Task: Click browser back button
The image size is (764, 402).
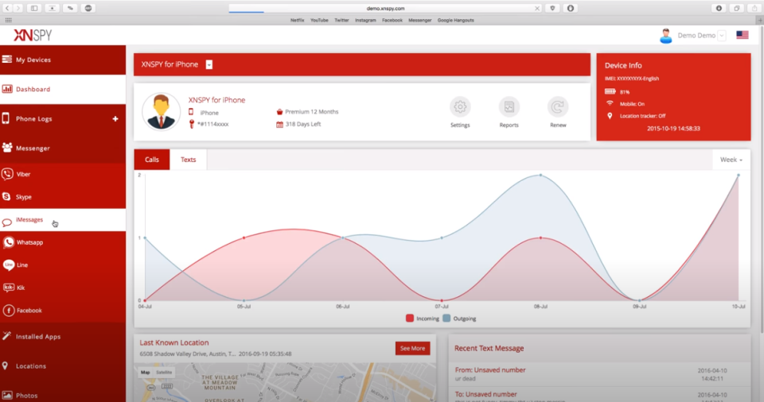Action: click(x=7, y=8)
